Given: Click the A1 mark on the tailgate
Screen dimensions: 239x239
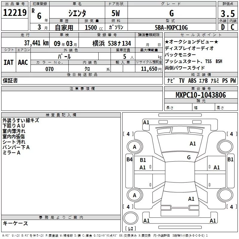Looking at the screenshot, I should pos(191,199).
